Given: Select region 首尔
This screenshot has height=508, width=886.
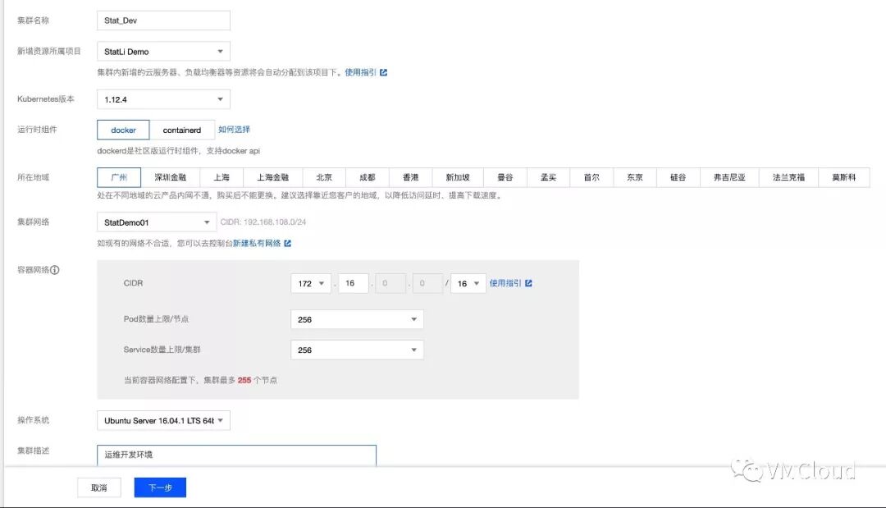Looking at the screenshot, I should tap(591, 177).
